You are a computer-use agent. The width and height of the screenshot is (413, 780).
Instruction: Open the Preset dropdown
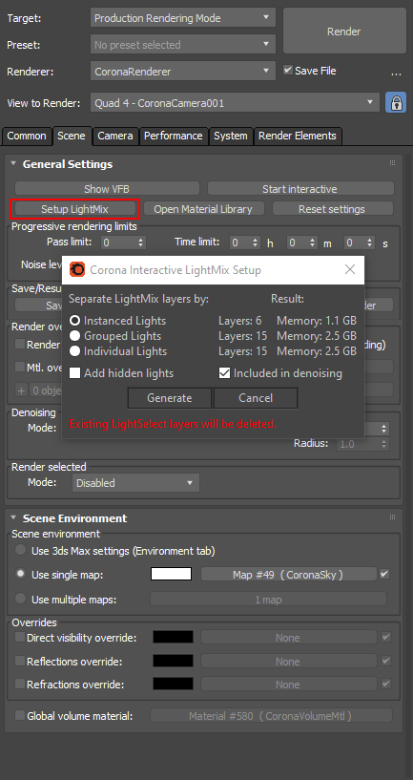coord(182,45)
